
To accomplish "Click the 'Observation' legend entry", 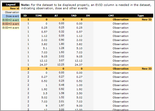I will click(x=11, y=12).
